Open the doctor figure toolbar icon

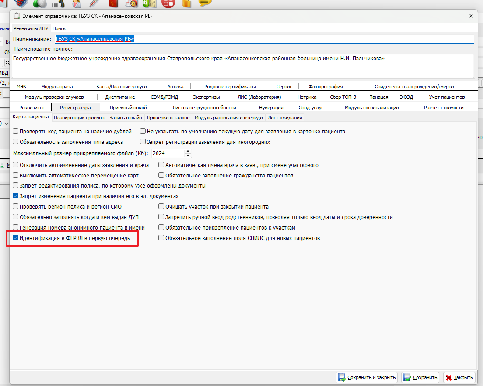click(77, 3)
